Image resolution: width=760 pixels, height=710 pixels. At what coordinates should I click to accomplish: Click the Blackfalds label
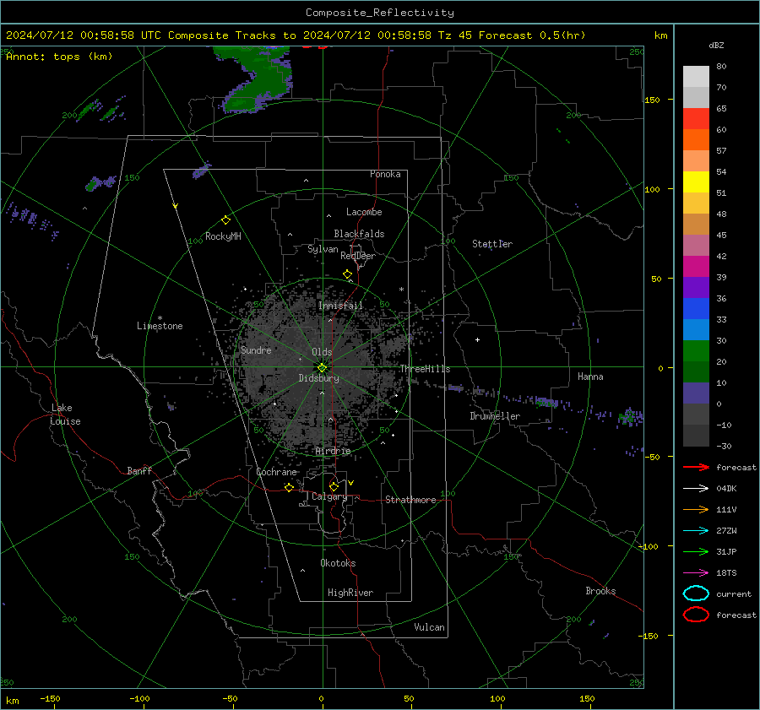pos(359,234)
